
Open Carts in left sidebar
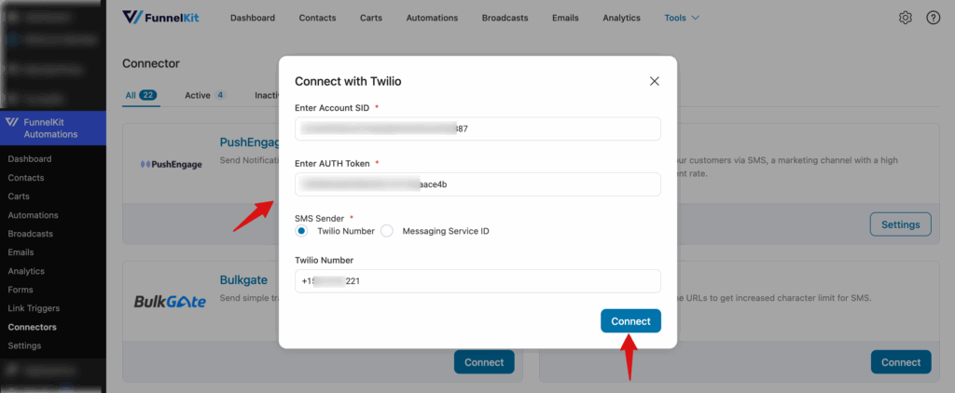pyautogui.click(x=19, y=196)
